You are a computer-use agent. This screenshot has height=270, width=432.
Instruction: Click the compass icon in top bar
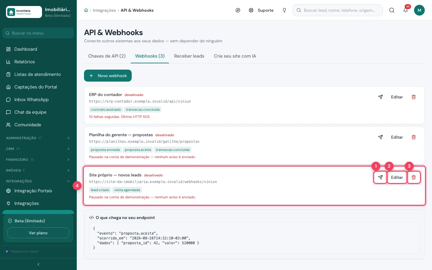click(x=238, y=10)
